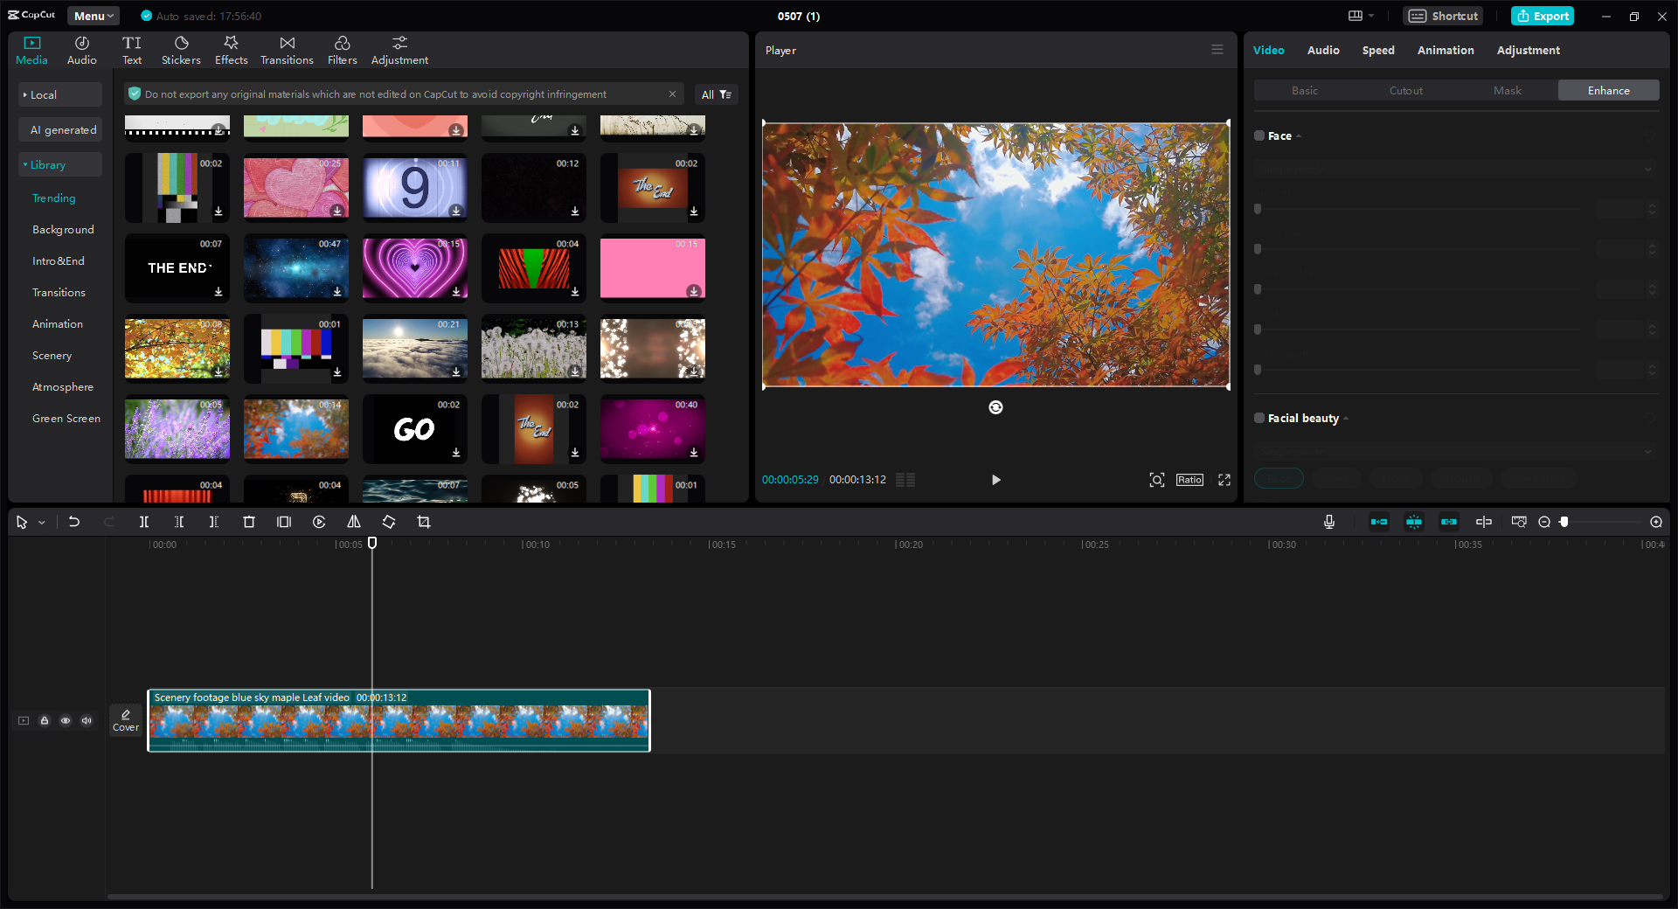Expand the player to fullscreen
Viewport: 1678px width, 909px height.
1224,480
